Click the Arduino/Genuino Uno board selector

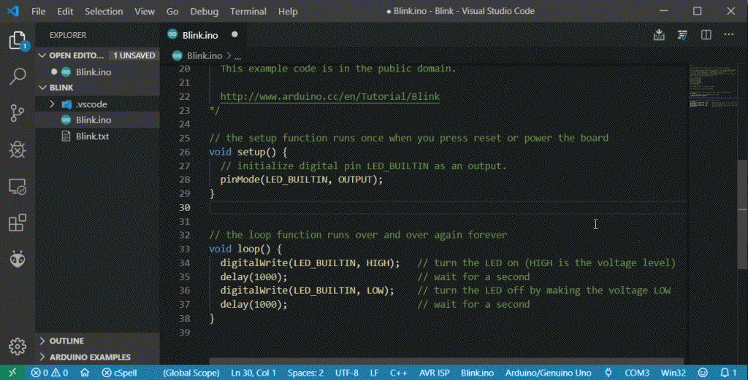click(x=548, y=373)
